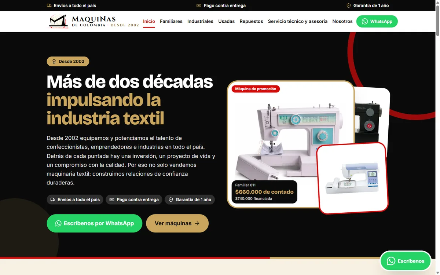Viewport: 440px width, 275px height.
Task: Open the Usadas menu item
Action: [x=227, y=21]
